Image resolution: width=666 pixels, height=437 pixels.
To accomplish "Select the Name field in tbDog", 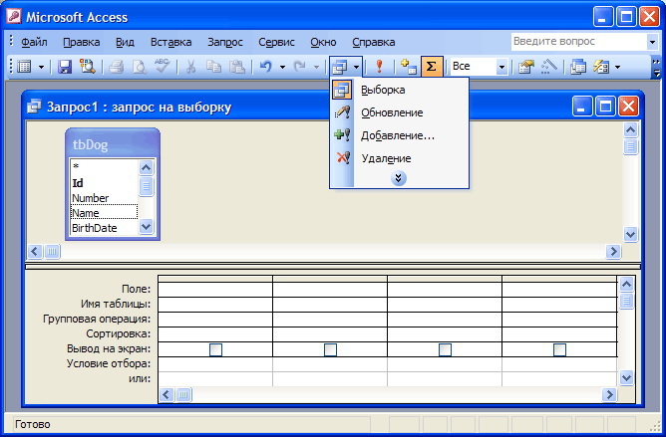I will pyautogui.click(x=104, y=213).
